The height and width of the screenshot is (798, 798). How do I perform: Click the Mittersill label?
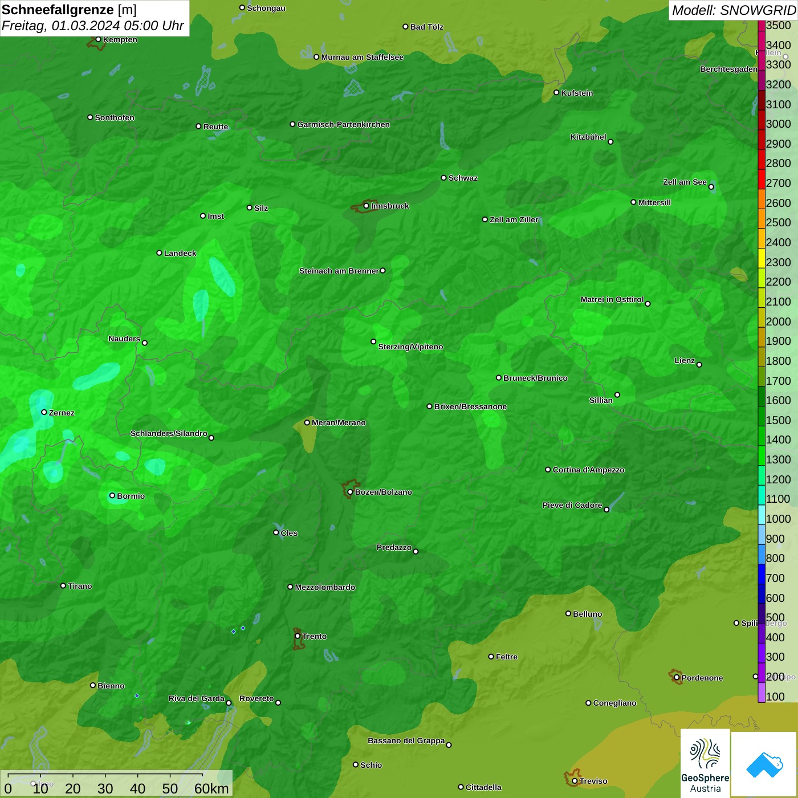click(654, 202)
